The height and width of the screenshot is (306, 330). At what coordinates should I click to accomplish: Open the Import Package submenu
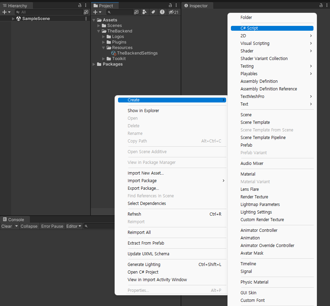click(172, 181)
